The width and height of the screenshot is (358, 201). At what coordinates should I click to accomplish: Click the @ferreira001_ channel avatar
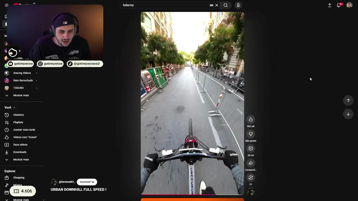pyautogui.click(x=54, y=182)
